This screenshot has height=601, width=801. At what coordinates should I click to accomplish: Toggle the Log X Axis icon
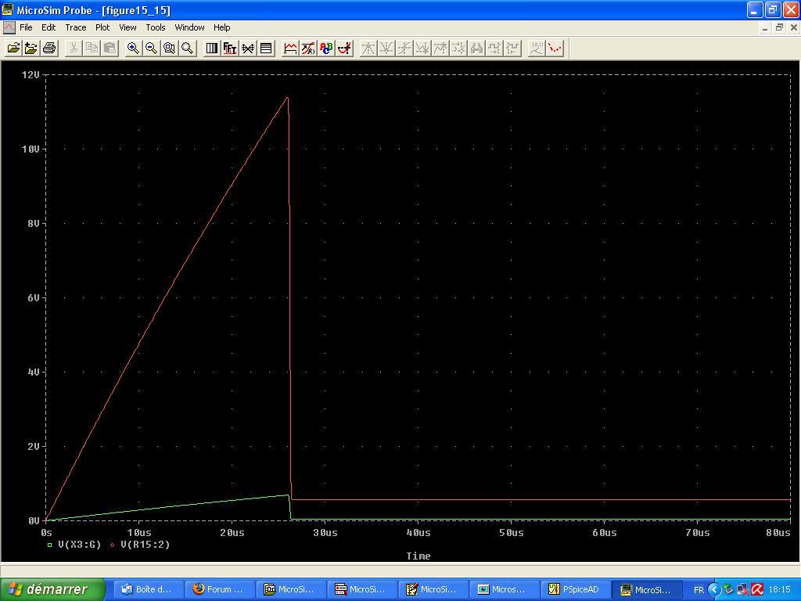point(211,48)
